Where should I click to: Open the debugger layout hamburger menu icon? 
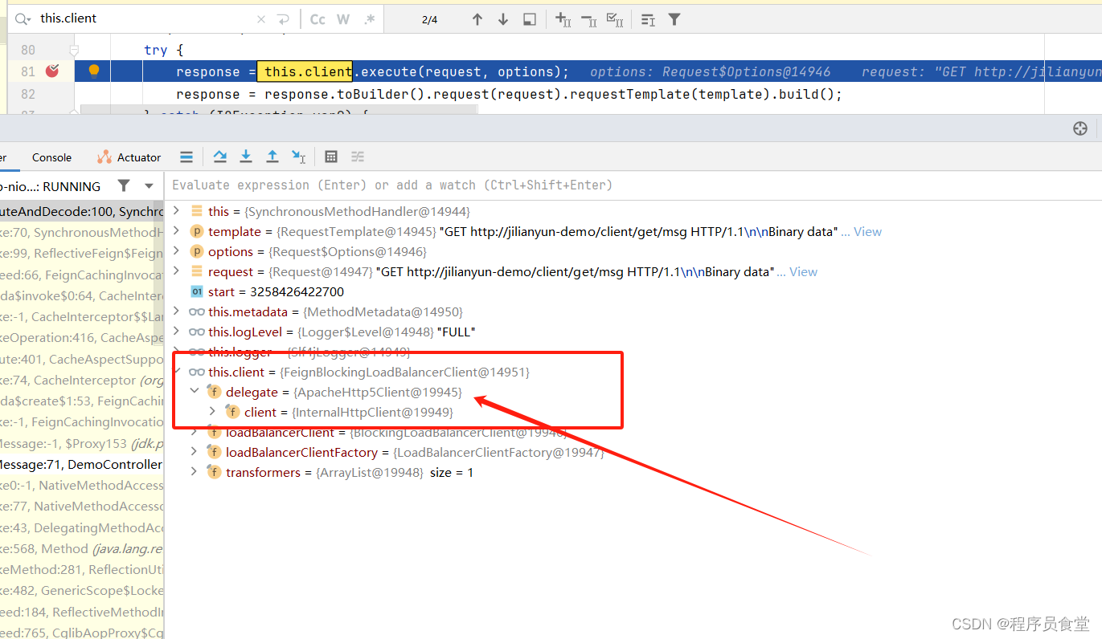point(186,157)
